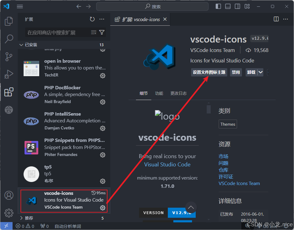This screenshot has height=230, width=294.
Task: Open the 仓库 resource link
Action: 223,170
